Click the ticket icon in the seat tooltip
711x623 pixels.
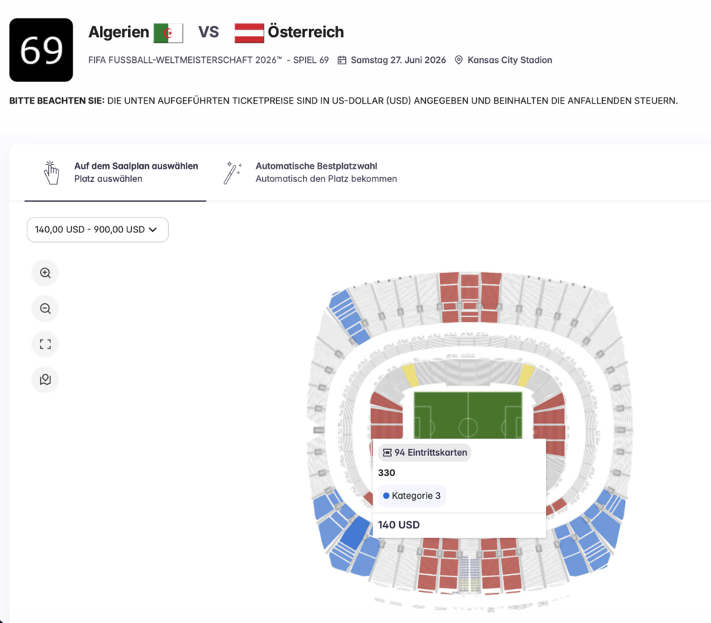click(386, 452)
